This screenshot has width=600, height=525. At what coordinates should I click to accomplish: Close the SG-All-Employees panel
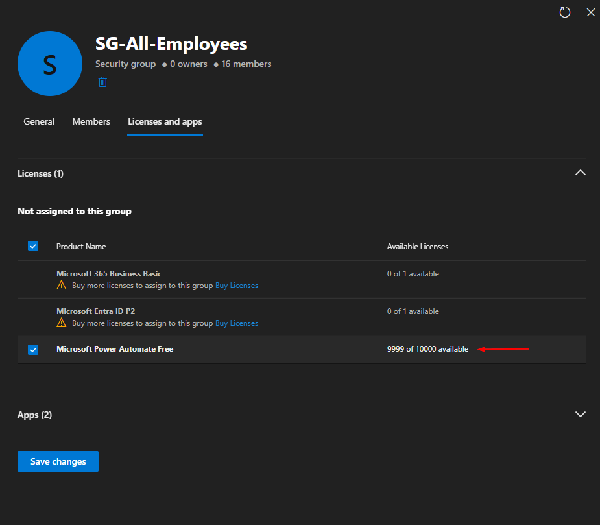591,12
